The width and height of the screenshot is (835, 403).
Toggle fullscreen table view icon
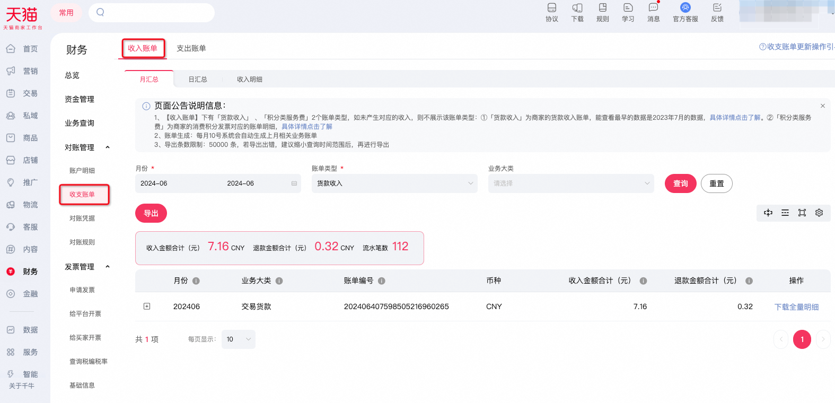pyautogui.click(x=802, y=213)
